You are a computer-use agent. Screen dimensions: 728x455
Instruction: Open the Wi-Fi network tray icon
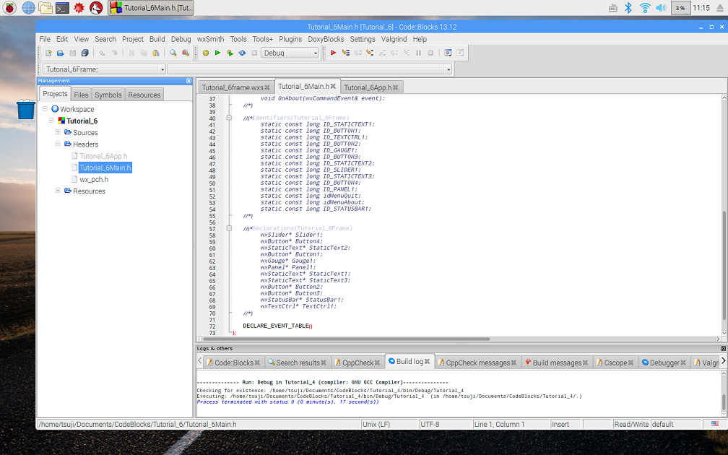tap(645, 8)
